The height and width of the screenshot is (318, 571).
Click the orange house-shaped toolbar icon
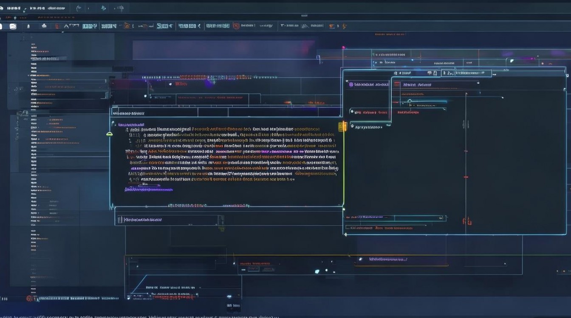coord(126,26)
